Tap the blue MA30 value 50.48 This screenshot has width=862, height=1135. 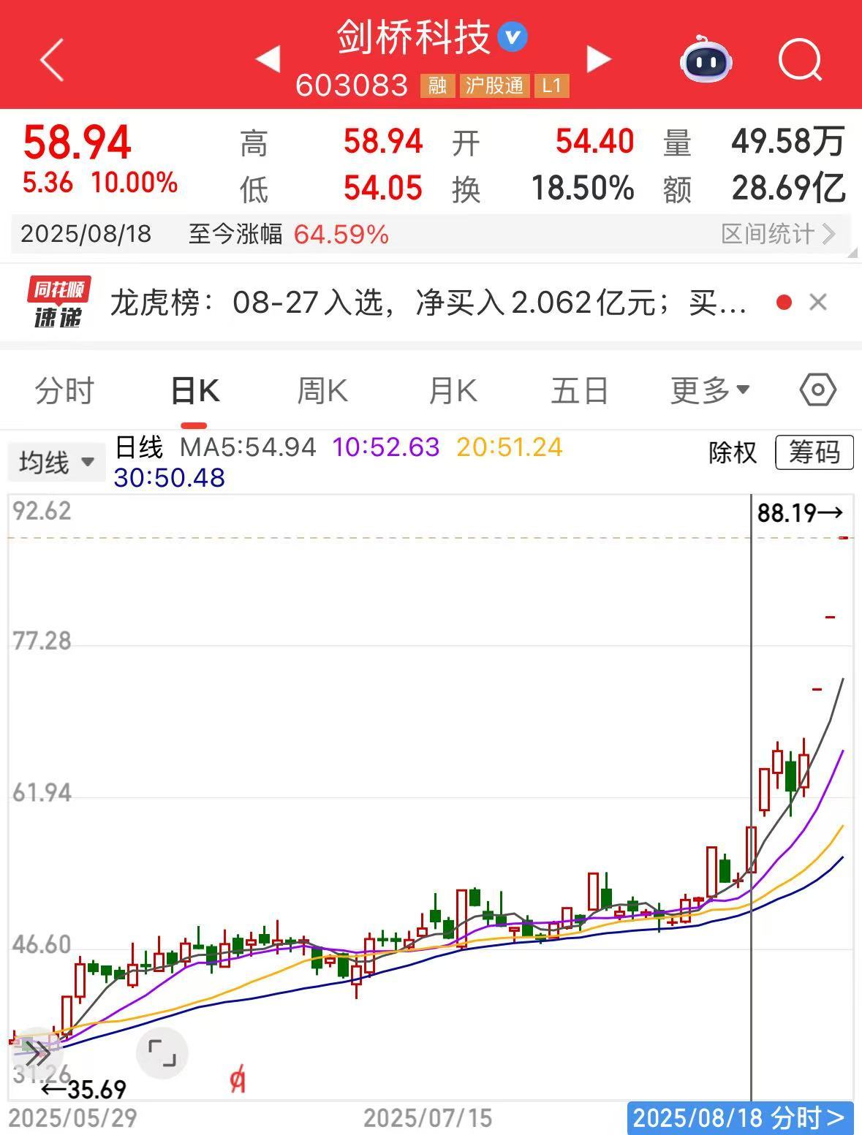[170, 478]
